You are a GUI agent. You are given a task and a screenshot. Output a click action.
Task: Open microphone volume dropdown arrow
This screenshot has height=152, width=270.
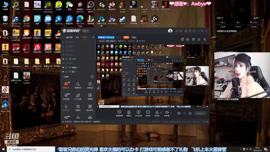[161, 113]
